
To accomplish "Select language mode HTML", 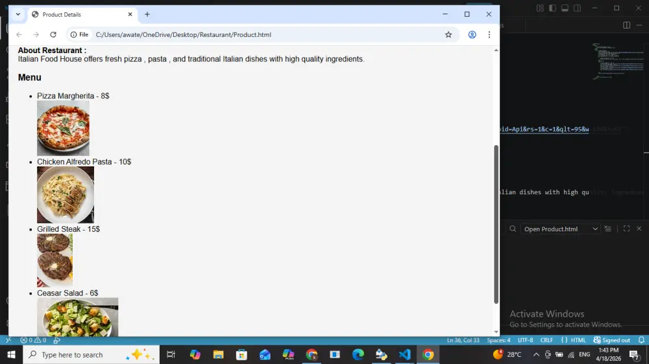I will coord(578,341).
